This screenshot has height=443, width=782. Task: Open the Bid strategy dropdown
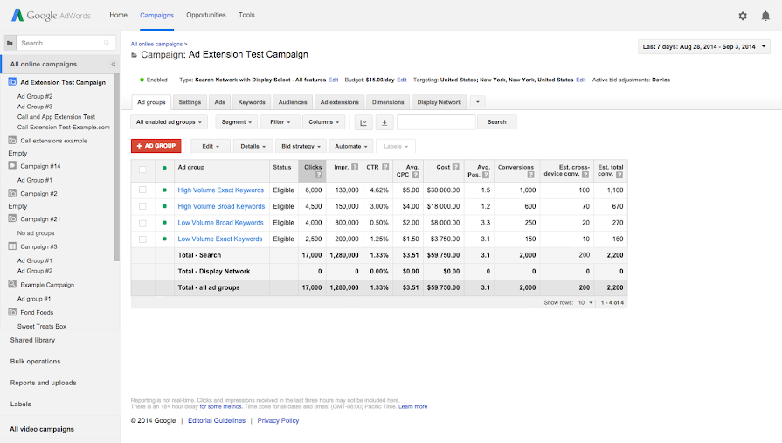pos(301,146)
